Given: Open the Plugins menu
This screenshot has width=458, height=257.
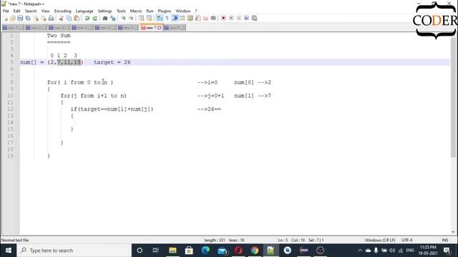Looking at the screenshot, I should (x=165, y=11).
